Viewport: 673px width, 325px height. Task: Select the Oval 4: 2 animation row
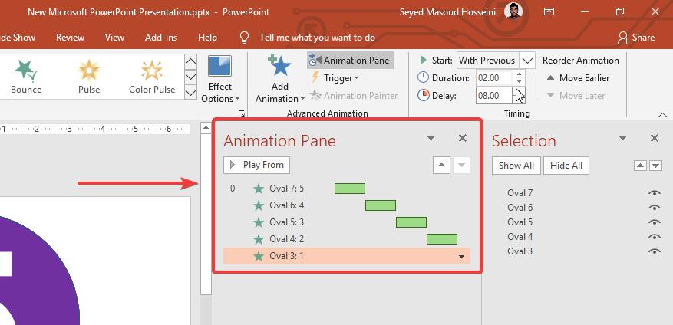347,239
